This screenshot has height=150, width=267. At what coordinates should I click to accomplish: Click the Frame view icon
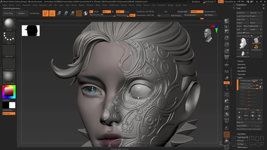227,94
